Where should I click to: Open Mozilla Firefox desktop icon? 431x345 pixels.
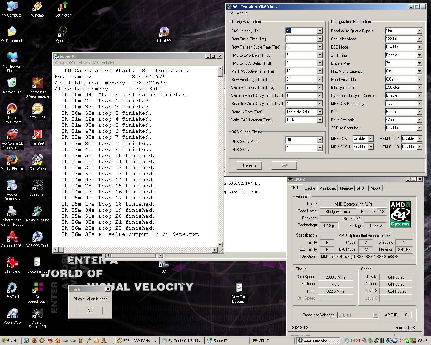coord(12,163)
